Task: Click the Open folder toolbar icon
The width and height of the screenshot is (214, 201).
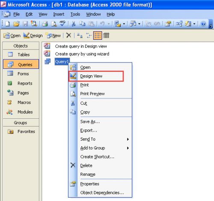Action: [16, 24]
